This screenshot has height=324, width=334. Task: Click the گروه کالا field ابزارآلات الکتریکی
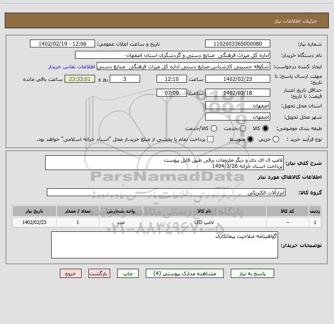tap(166, 192)
